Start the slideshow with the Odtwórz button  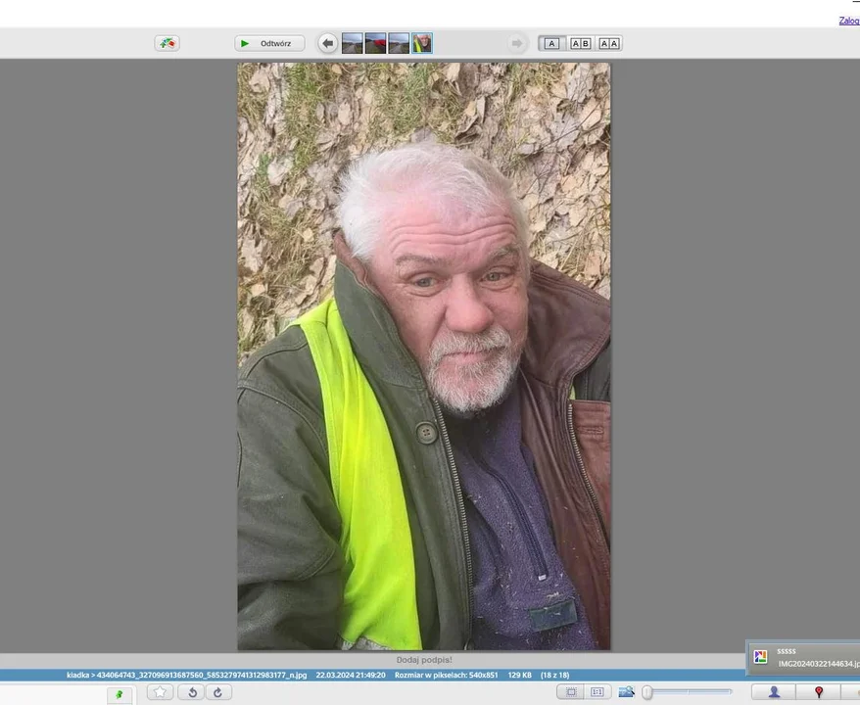[269, 43]
